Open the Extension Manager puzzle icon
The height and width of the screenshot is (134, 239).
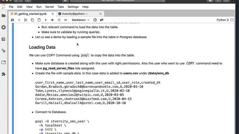(x=3, y=74)
